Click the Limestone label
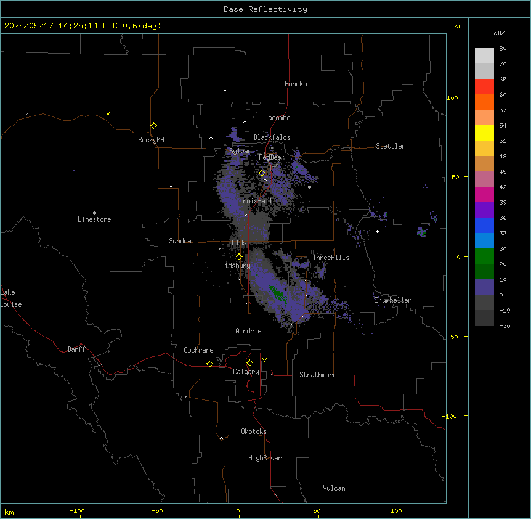Image resolution: width=531 pixels, height=519 pixels. point(94,219)
